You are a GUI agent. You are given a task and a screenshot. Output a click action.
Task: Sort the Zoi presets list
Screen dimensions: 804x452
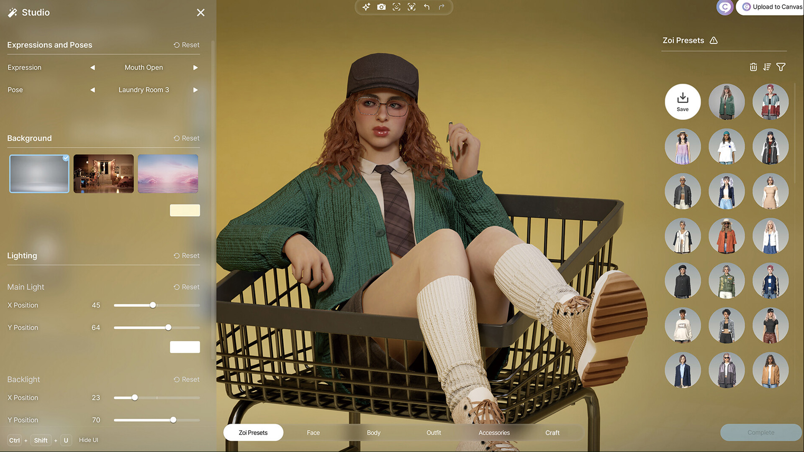click(x=767, y=67)
